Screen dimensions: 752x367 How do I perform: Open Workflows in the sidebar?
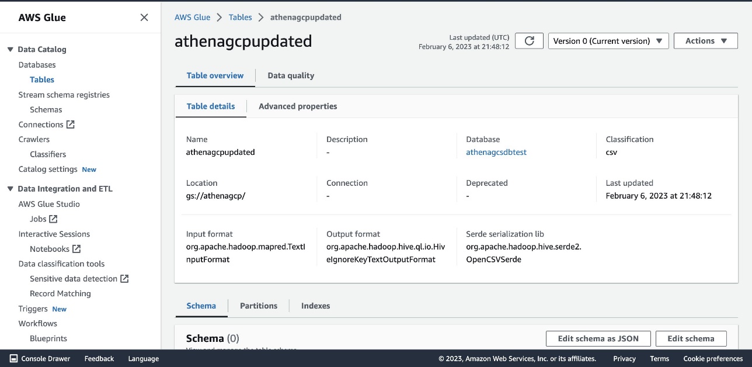click(x=38, y=323)
